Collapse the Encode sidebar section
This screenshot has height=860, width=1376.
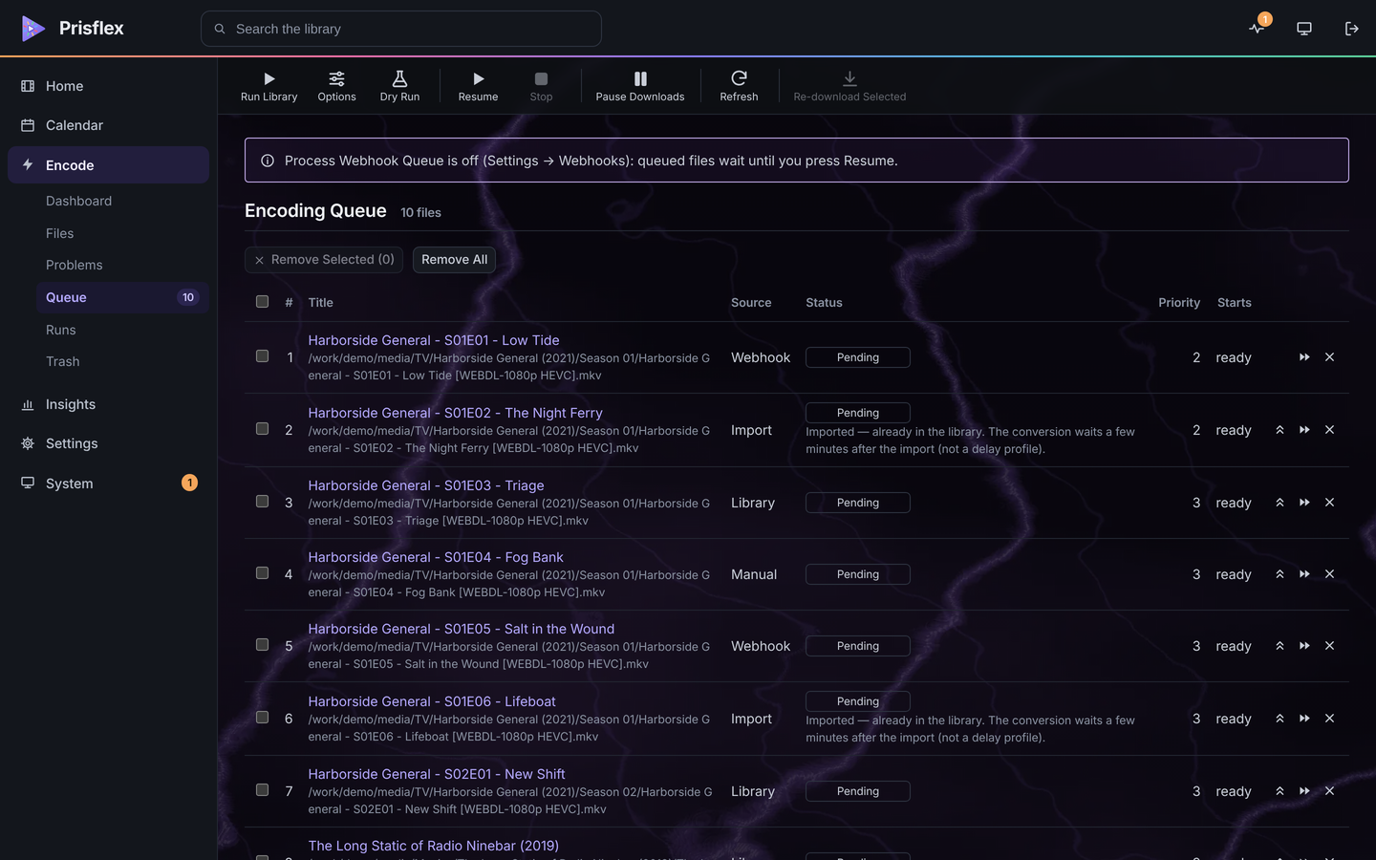click(x=108, y=165)
